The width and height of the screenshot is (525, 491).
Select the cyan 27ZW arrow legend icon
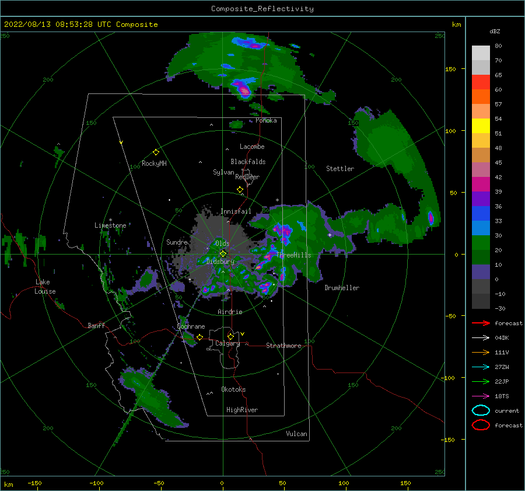(x=481, y=367)
